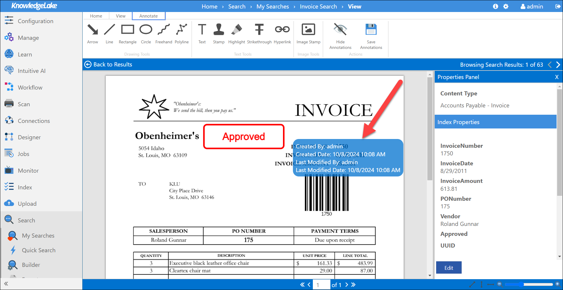563x290 pixels.
Task: Go to previous document page
Action: tap(309, 284)
